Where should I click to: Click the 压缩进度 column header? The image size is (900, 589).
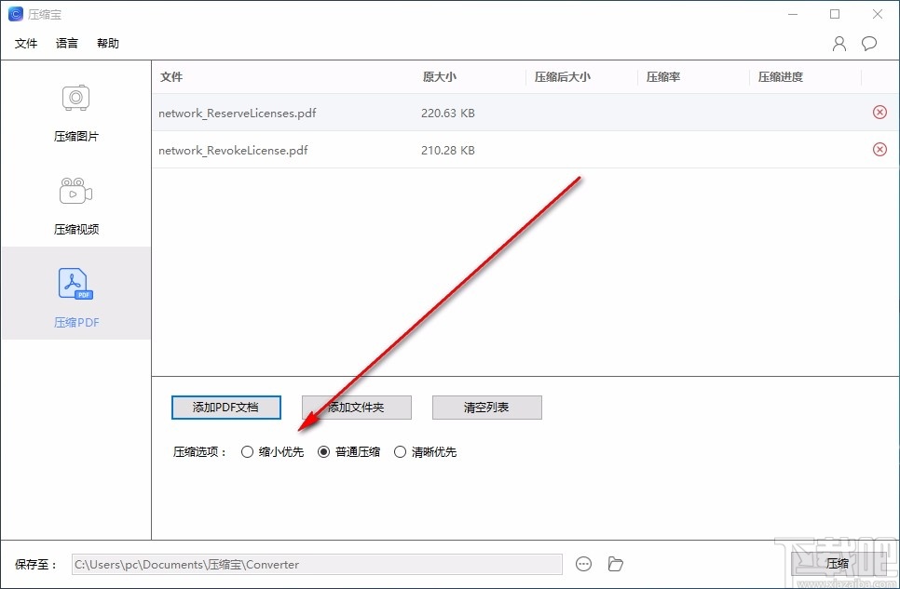pyautogui.click(x=781, y=77)
